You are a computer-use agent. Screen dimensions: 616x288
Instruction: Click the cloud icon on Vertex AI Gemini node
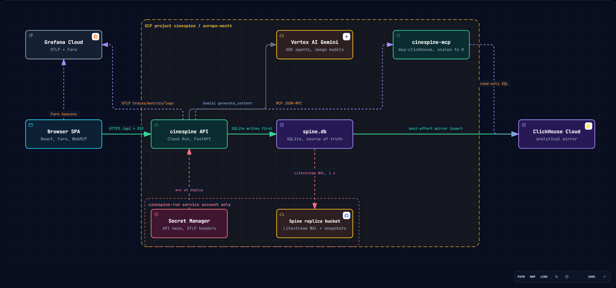click(x=282, y=36)
